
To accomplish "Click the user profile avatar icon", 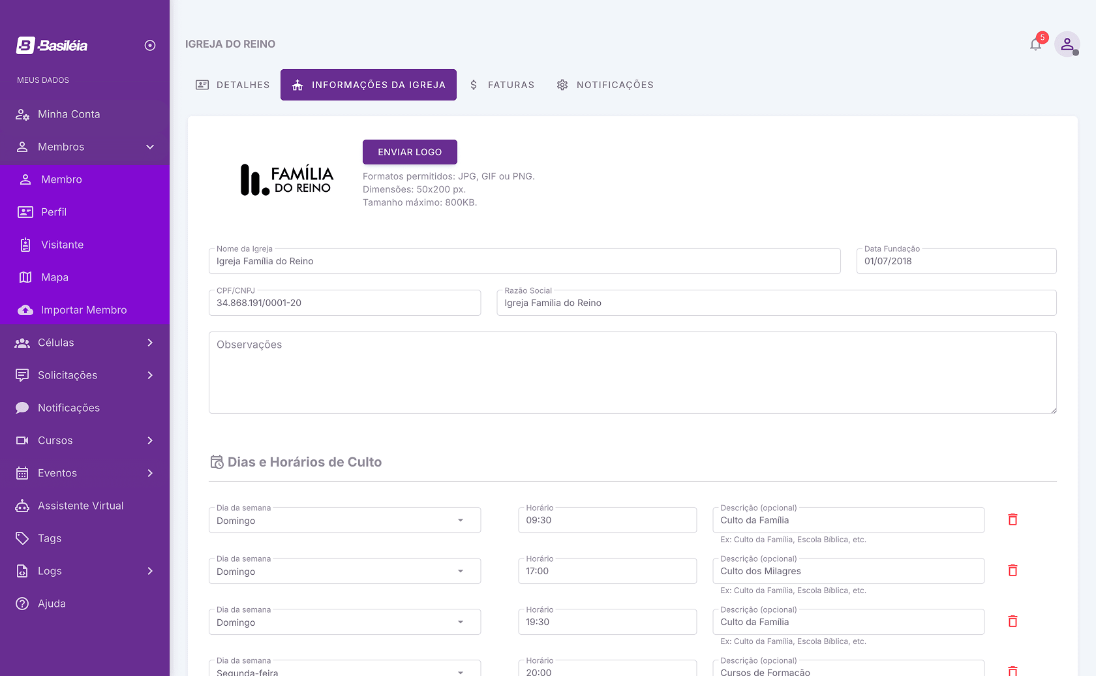I will (x=1067, y=44).
